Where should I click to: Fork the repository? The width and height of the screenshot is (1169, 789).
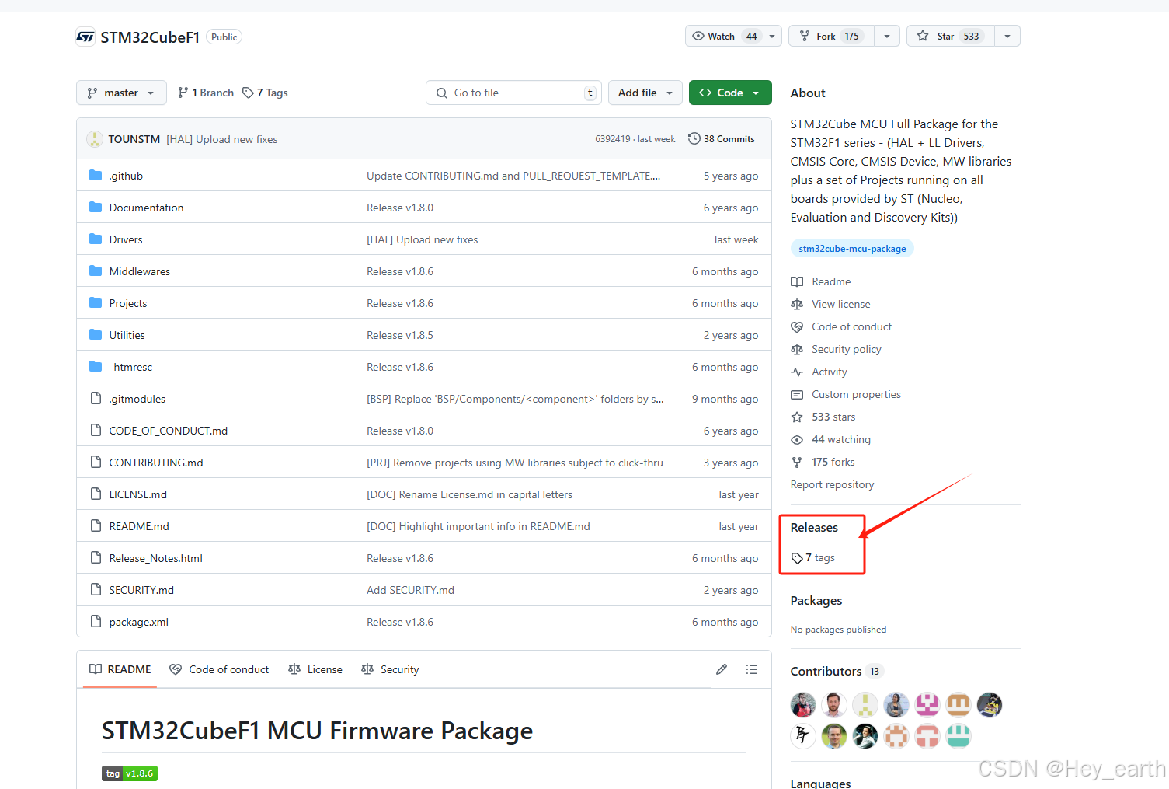(831, 36)
